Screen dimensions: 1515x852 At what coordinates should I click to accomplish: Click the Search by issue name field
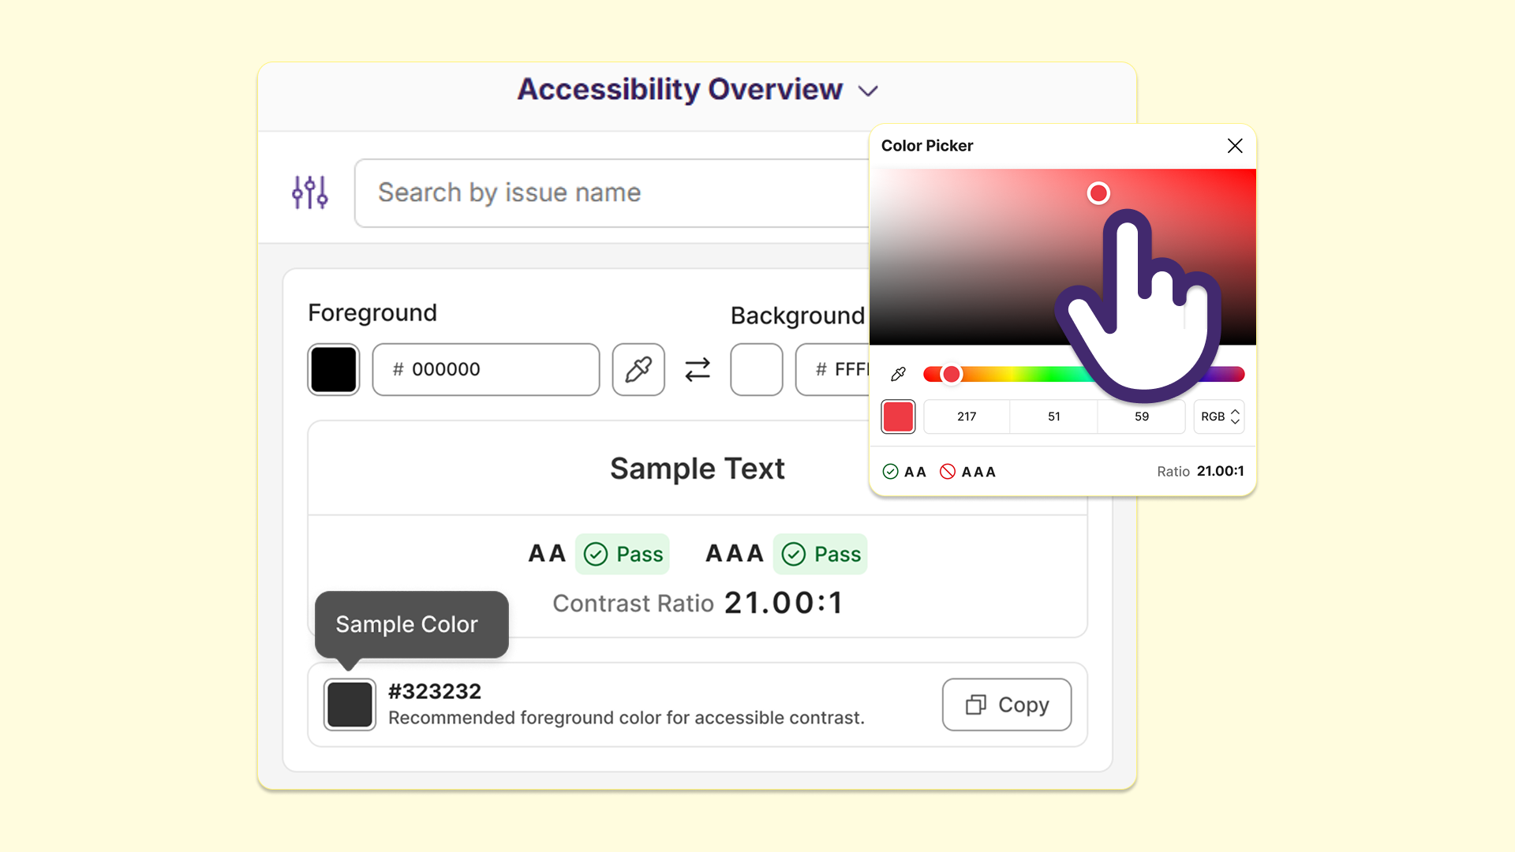(612, 193)
